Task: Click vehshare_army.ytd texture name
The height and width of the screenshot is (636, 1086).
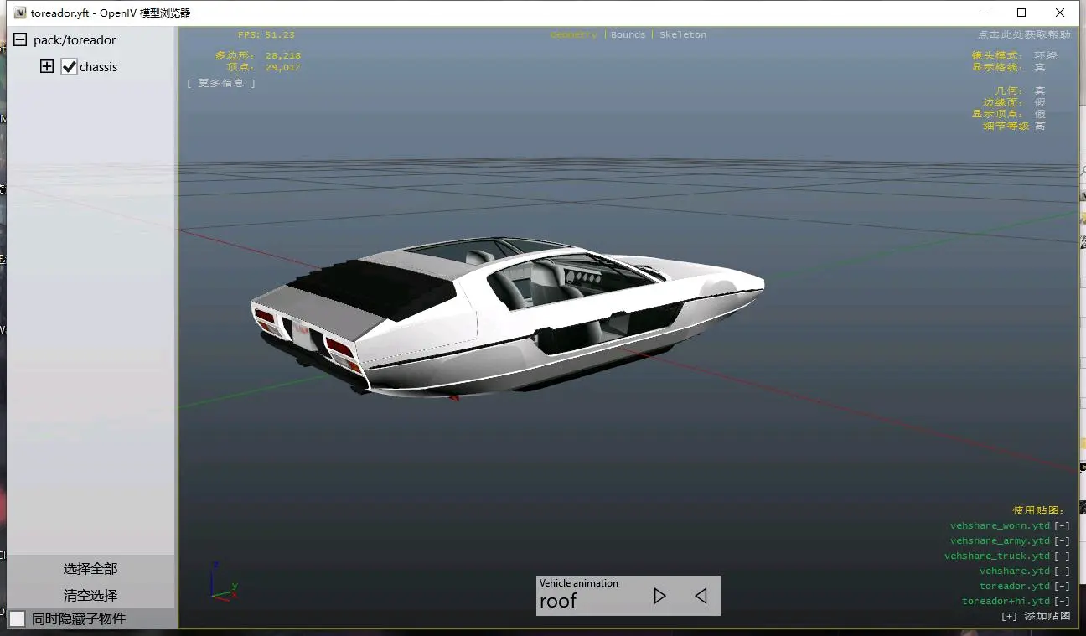Action: click(x=1000, y=541)
